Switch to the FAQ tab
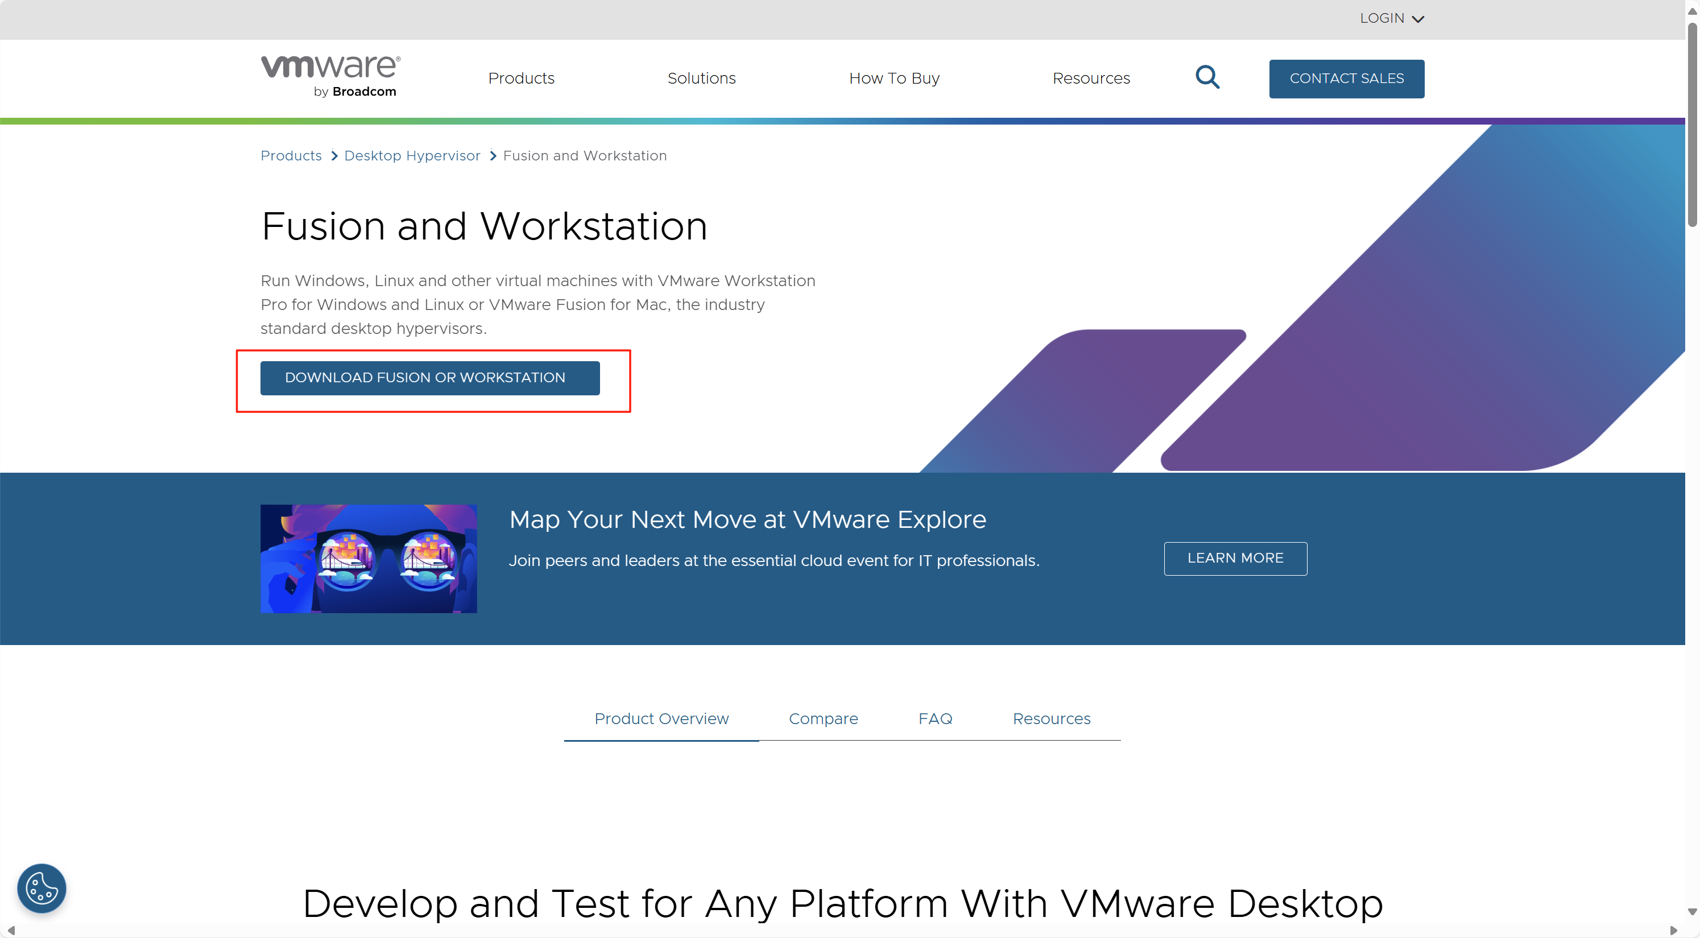 [x=934, y=718]
